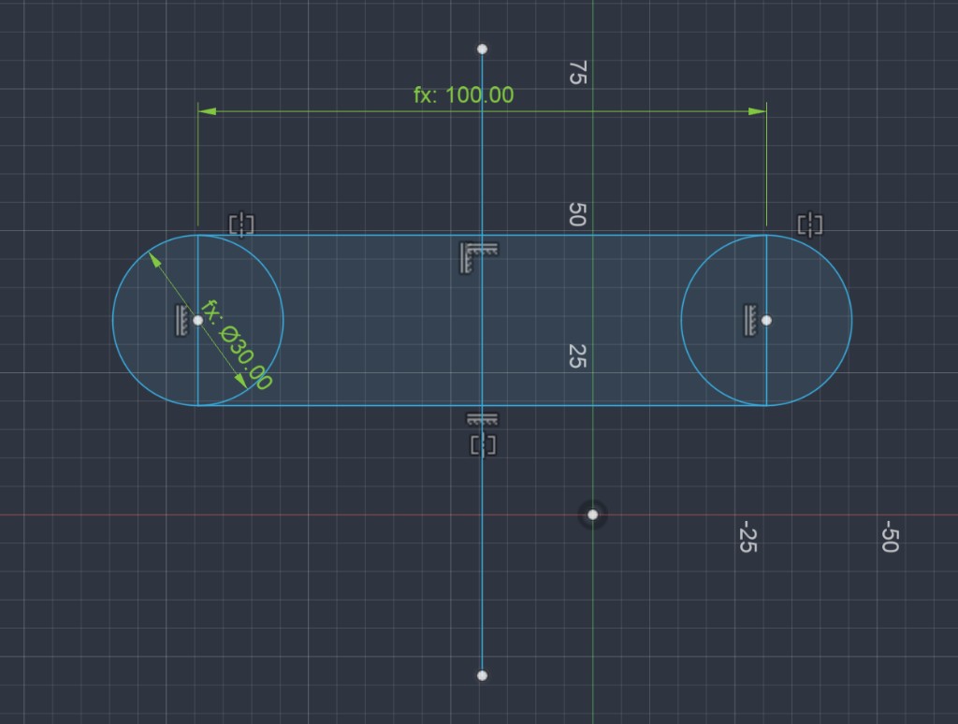The image size is (958, 724).
Task: Click the vertical constraint icon on right circle
Action: tap(750, 320)
